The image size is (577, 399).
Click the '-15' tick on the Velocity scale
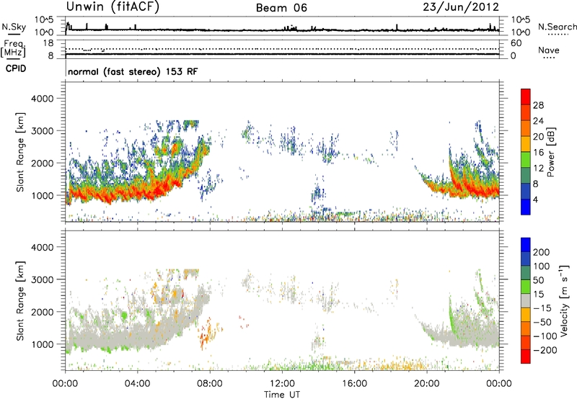(x=542, y=308)
